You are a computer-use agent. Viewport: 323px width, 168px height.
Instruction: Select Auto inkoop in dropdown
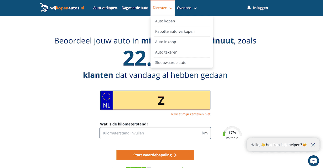pyautogui.click(x=166, y=42)
